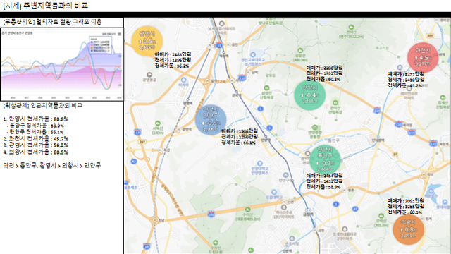Open the chart legend tooltip box
Screen dimensions: 451x254
pyautogui.click(x=100, y=45)
